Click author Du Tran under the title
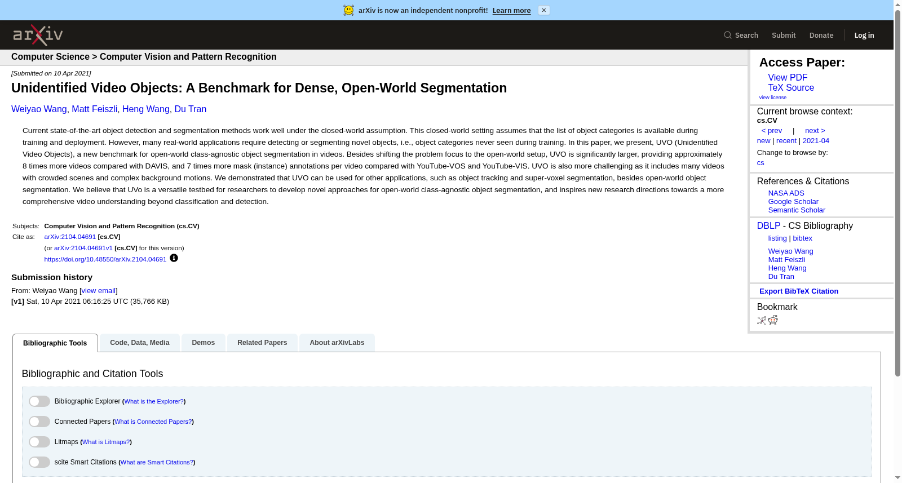The height and width of the screenshot is (483, 902). [191, 109]
